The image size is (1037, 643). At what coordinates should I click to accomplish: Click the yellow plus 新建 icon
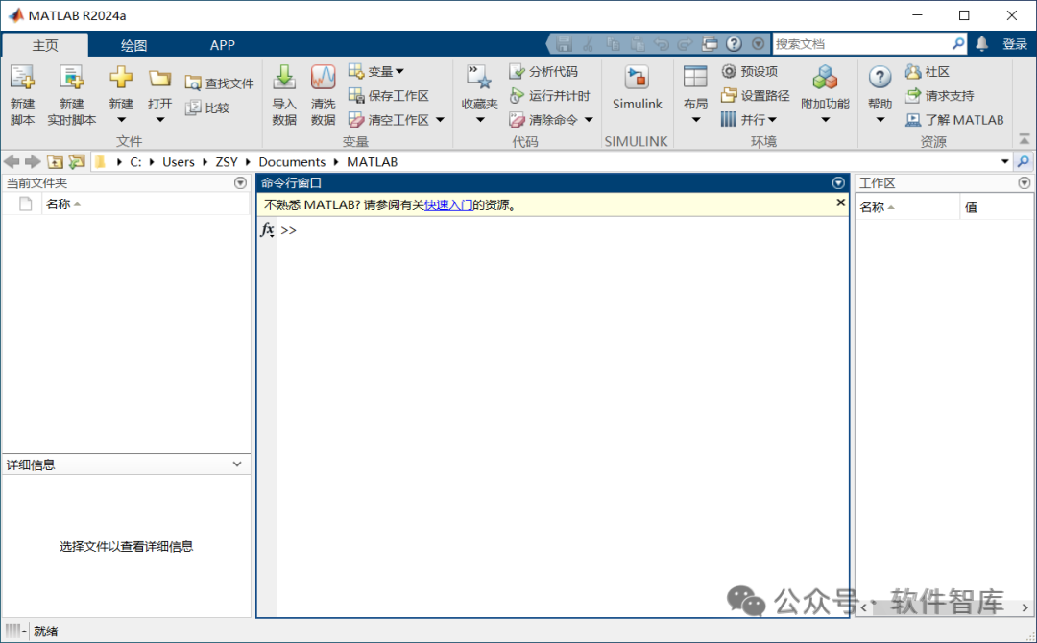pyautogui.click(x=121, y=78)
